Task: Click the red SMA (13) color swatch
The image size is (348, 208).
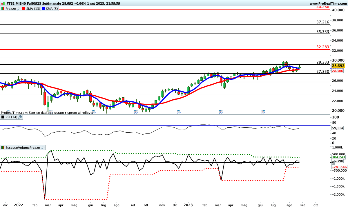Action: [x=24, y=9]
